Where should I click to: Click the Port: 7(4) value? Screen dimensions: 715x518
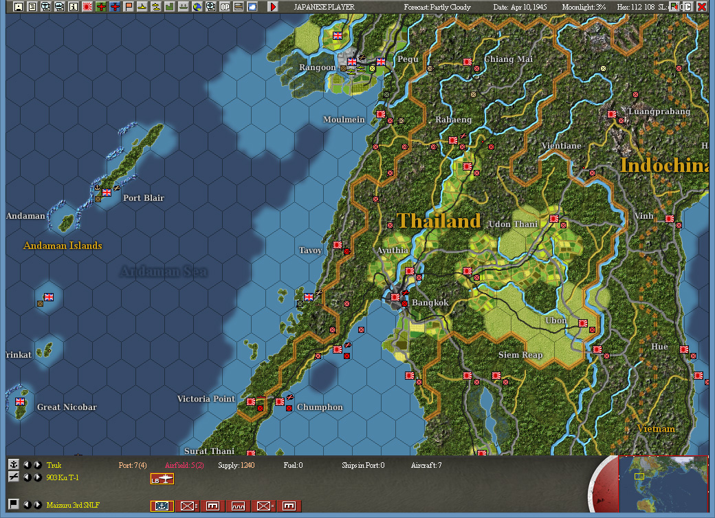coord(133,465)
